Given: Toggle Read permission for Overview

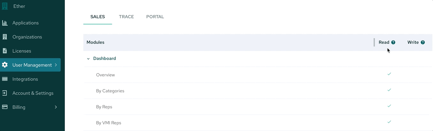Looking at the screenshot, I should click(x=389, y=74).
